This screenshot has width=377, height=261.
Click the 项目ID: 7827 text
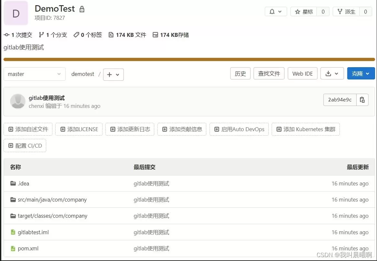point(50,18)
